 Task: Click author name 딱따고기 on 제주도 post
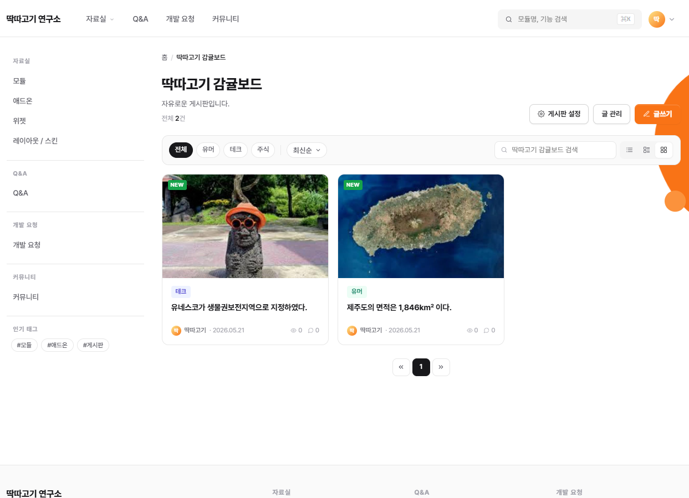(371, 330)
